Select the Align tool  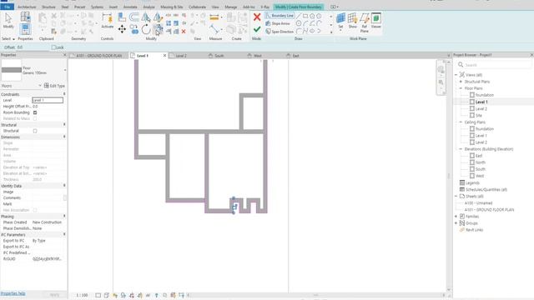click(x=122, y=17)
